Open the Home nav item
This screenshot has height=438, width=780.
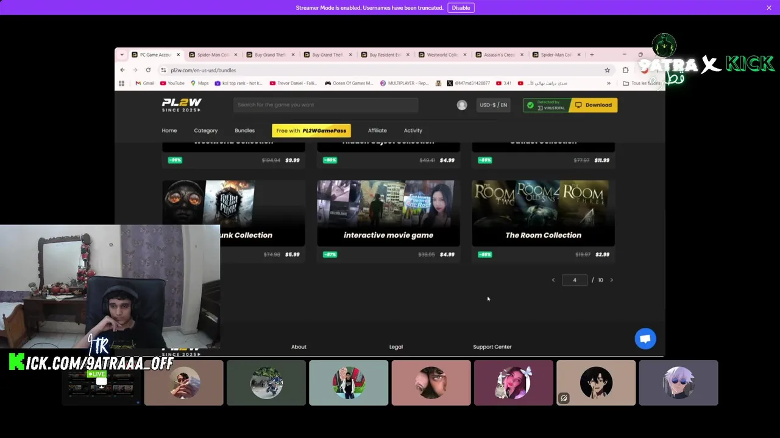tap(169, 130)
